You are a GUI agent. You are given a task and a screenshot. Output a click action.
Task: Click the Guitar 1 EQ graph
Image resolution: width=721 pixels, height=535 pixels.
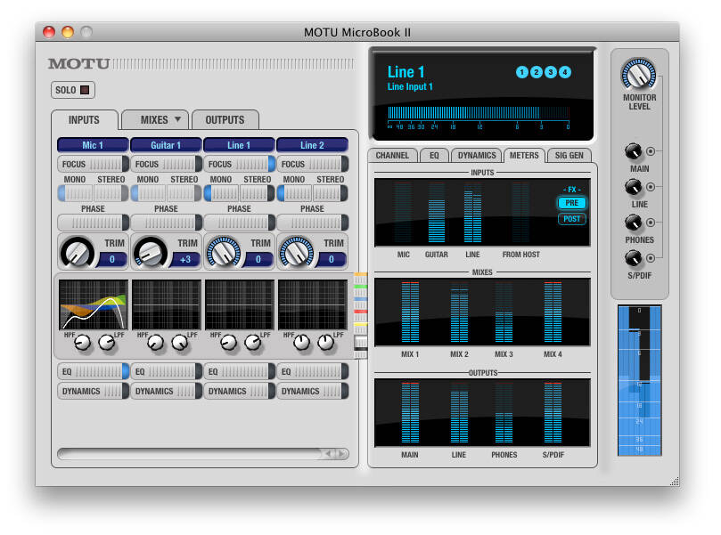167,304
